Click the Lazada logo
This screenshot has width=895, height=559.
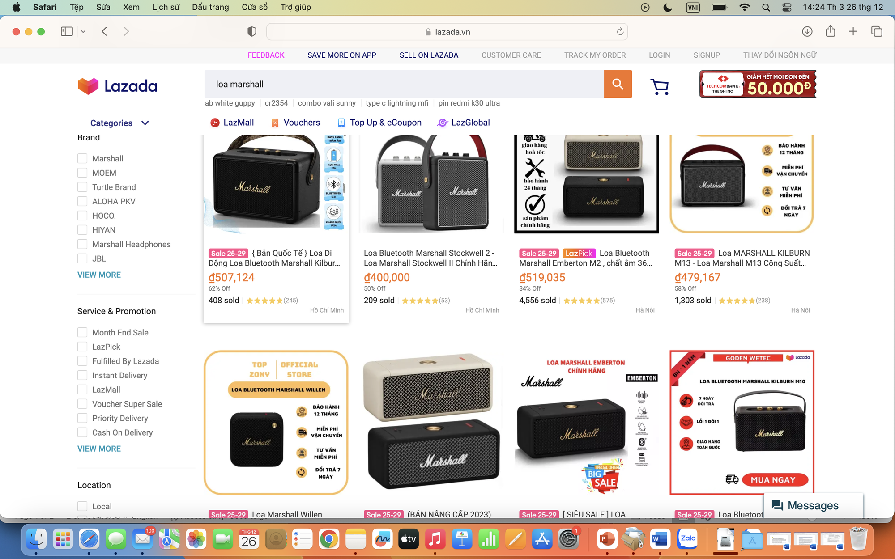click(x=117, y=85)
